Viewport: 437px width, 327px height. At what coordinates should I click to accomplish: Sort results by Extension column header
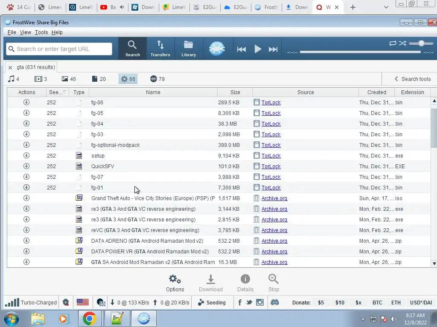[413, 92]
